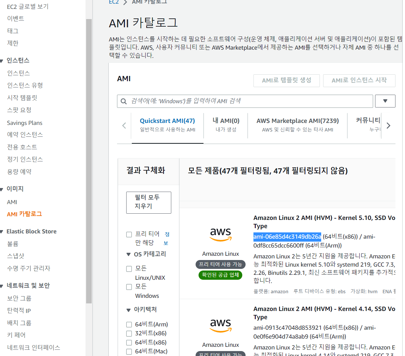Collapse the 인스턴스 sidebar section
Screen dimensions: 405x356
(2, 61)
